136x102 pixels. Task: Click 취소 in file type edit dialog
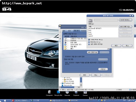[x=127, y=46]
